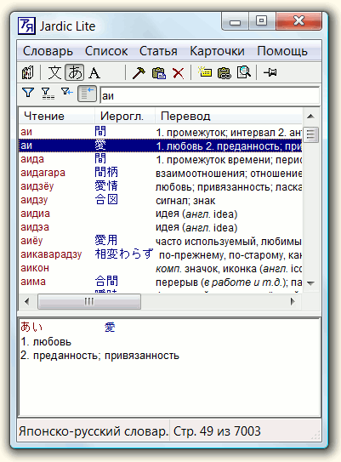Click '2. преданность; привязанность' in article pane
Image resolution: width=341 pixels, height=462 pixels.
[99, 356]
